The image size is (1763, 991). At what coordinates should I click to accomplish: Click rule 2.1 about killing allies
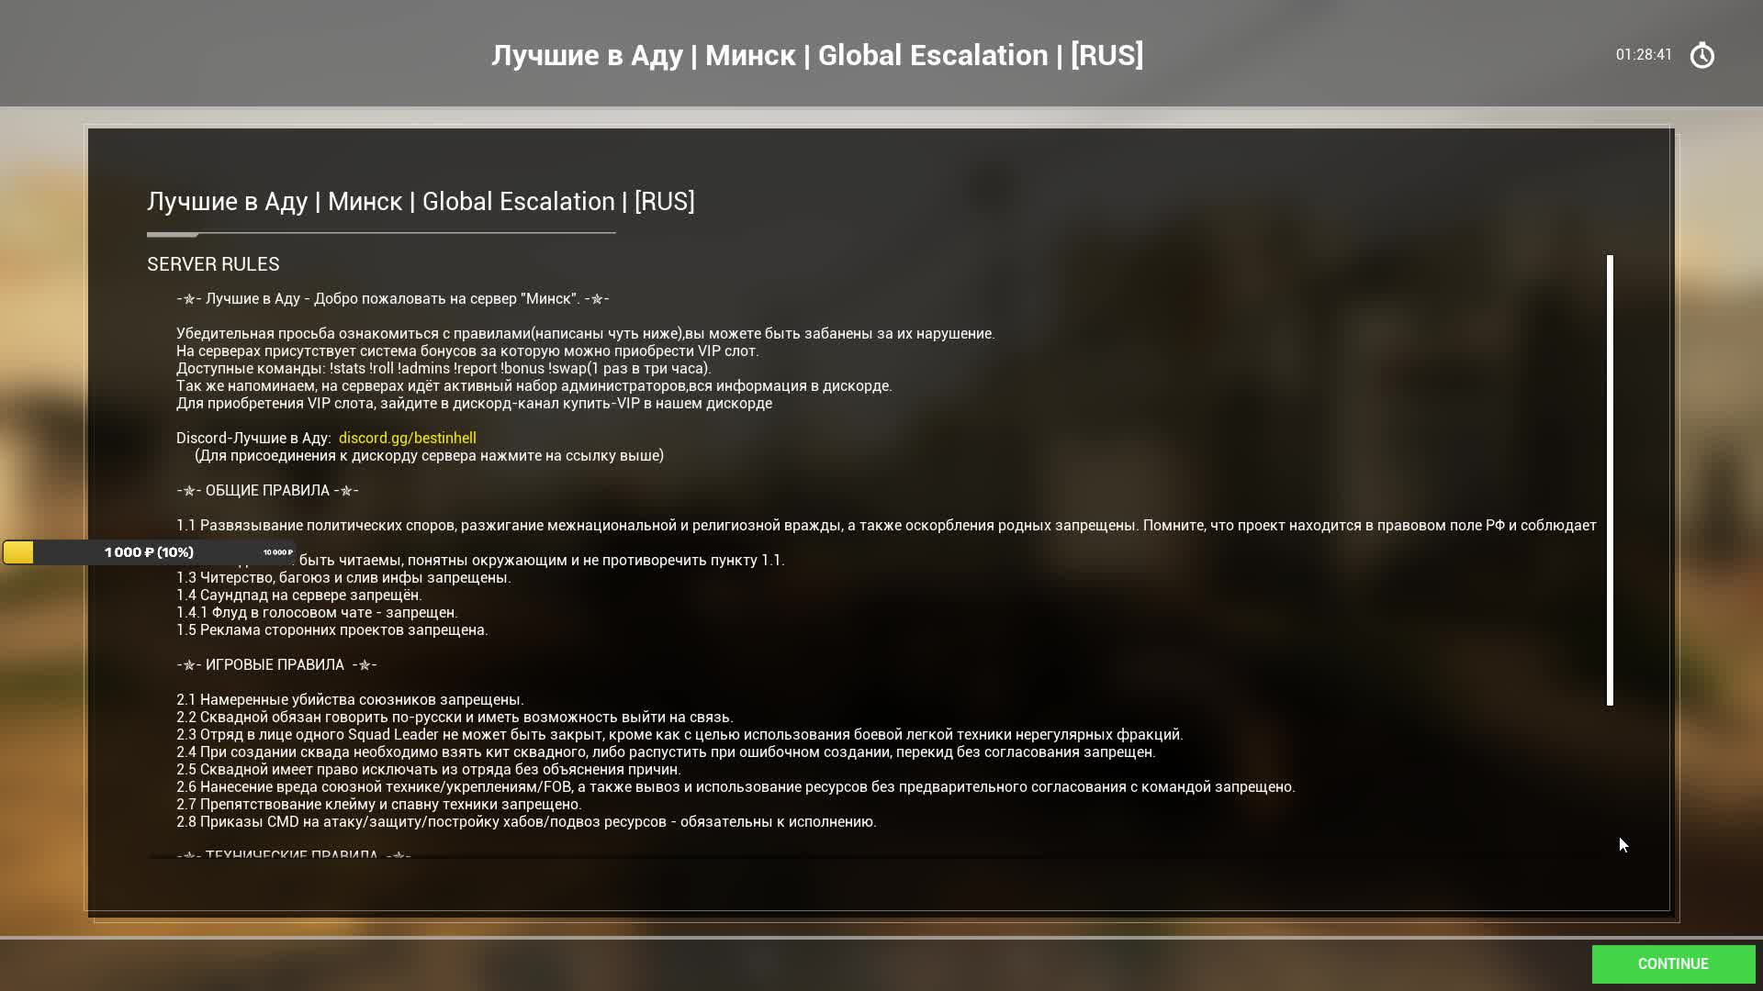click(x=350, y=699)
